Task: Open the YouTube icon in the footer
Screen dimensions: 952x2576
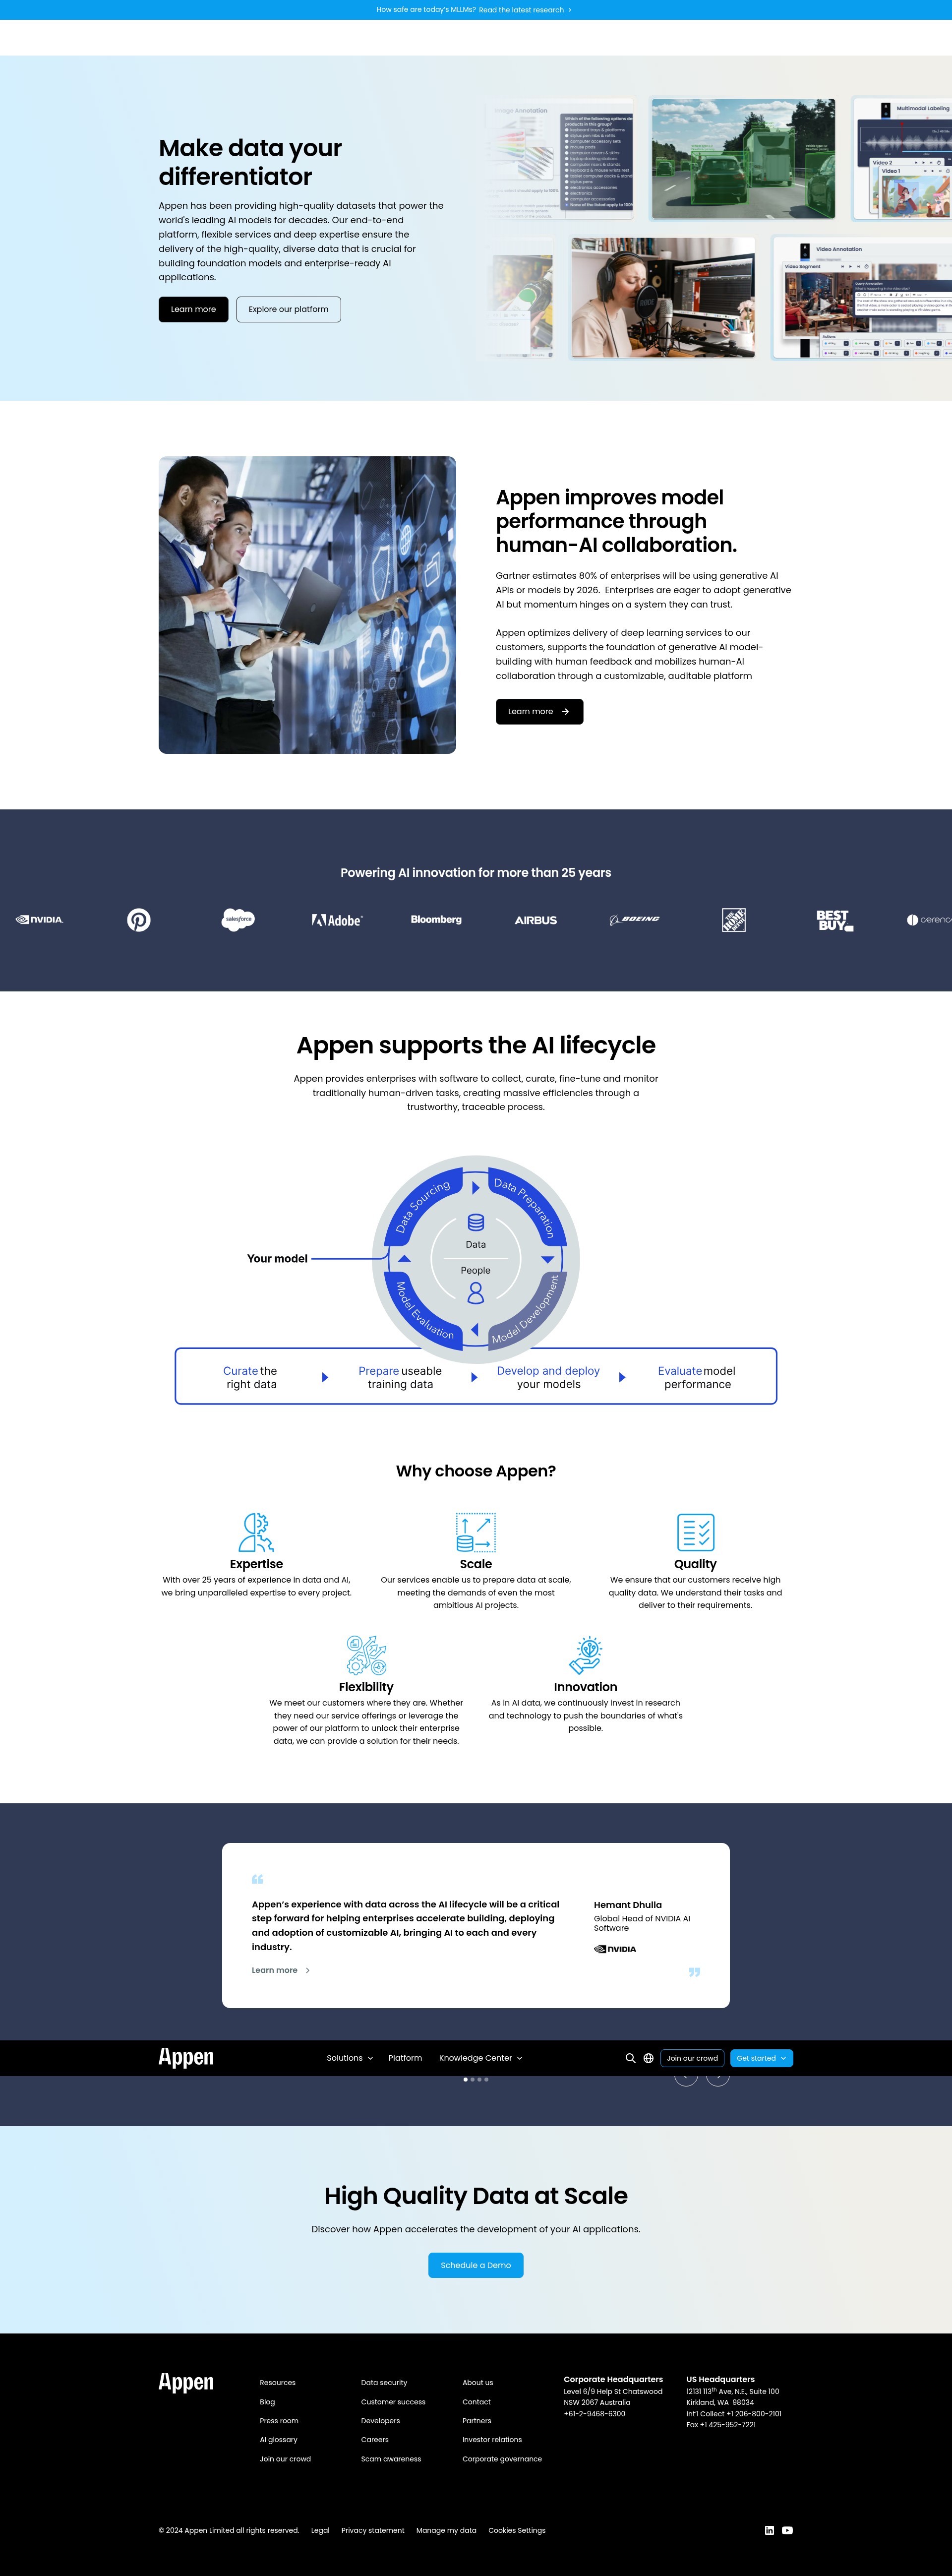Action: pos(787,2530)
